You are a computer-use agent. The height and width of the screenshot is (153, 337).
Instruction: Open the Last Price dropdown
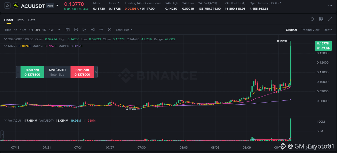124,30
